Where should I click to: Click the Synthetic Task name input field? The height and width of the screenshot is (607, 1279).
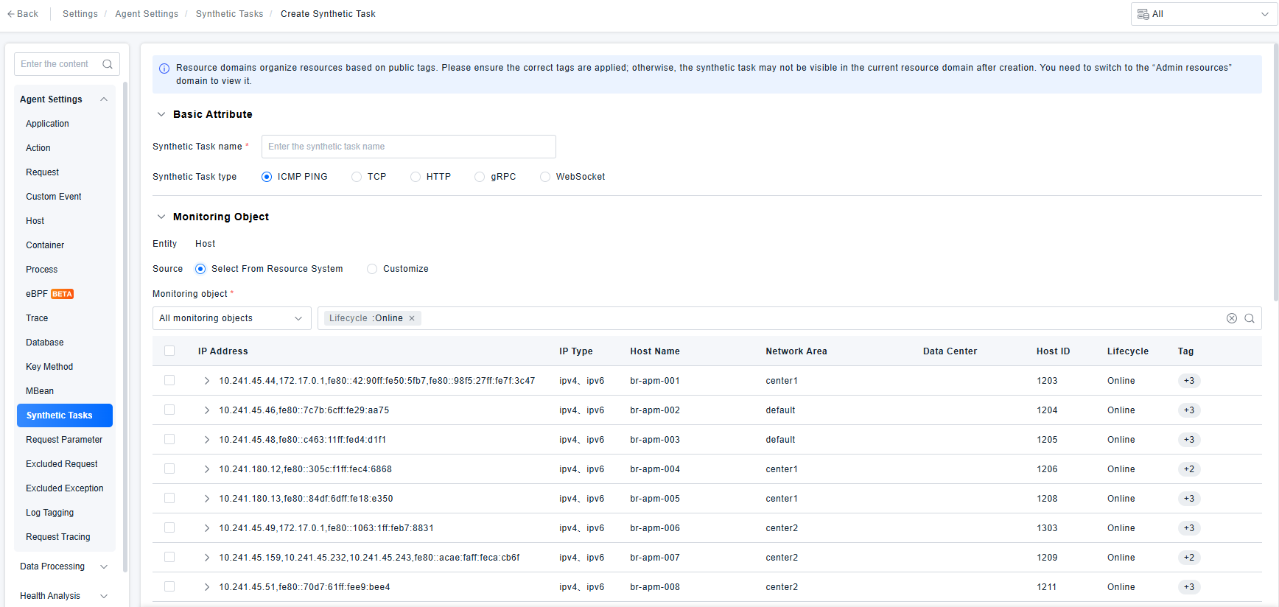pyautogui.click(x=408, y=147)
